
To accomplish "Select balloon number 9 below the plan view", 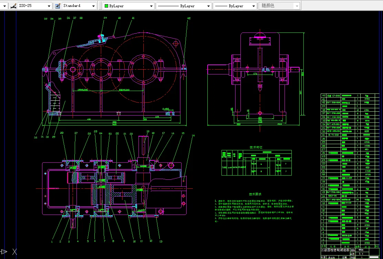I will [124, 241].
